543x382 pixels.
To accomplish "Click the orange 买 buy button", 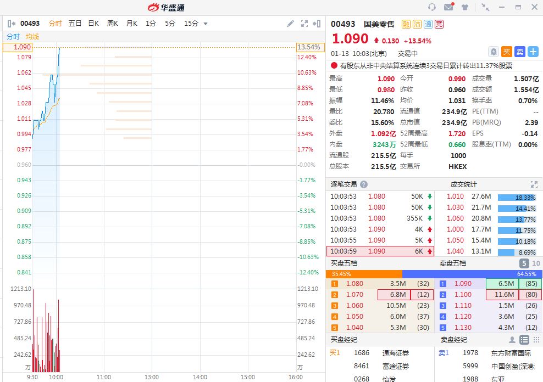I will click(506, 52).
